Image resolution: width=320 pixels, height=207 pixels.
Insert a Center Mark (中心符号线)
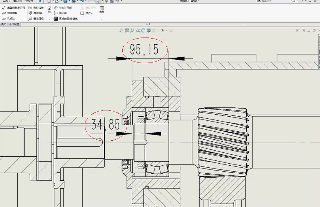(63, 7)
